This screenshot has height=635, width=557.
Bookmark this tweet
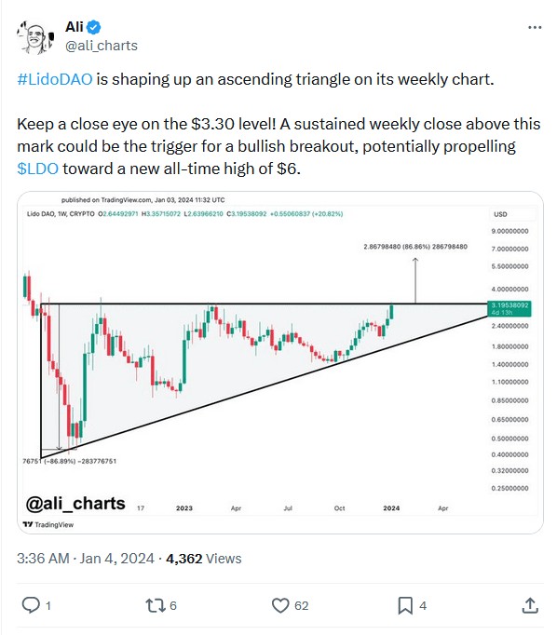[405, 605]
